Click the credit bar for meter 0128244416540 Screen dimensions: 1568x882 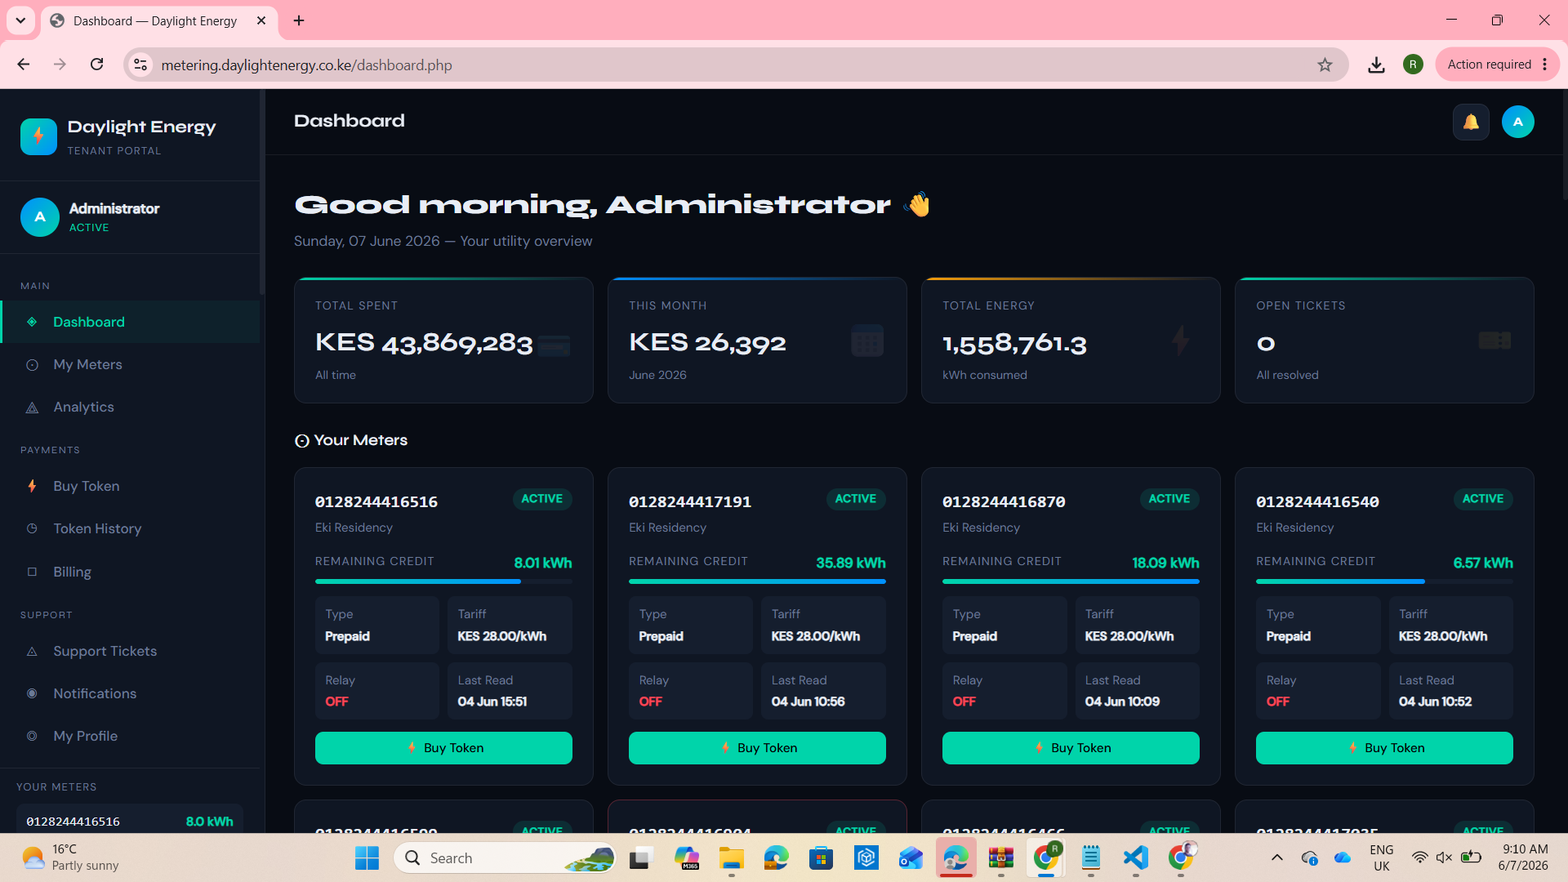[1384, 581]
